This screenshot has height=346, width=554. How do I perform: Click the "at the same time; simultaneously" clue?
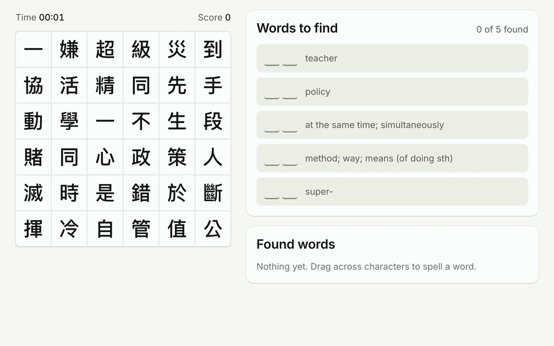click(392, 125)
